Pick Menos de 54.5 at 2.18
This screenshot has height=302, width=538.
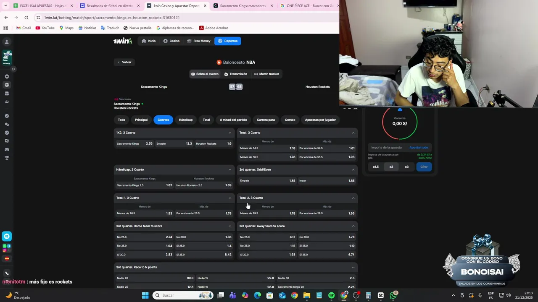click(267, 148)
